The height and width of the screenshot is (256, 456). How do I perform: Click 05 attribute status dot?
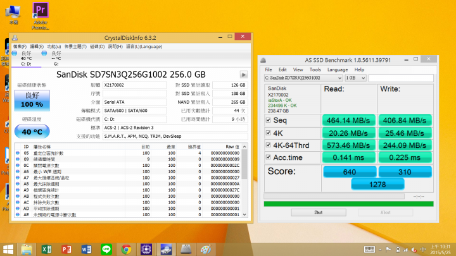coord(18,153)
